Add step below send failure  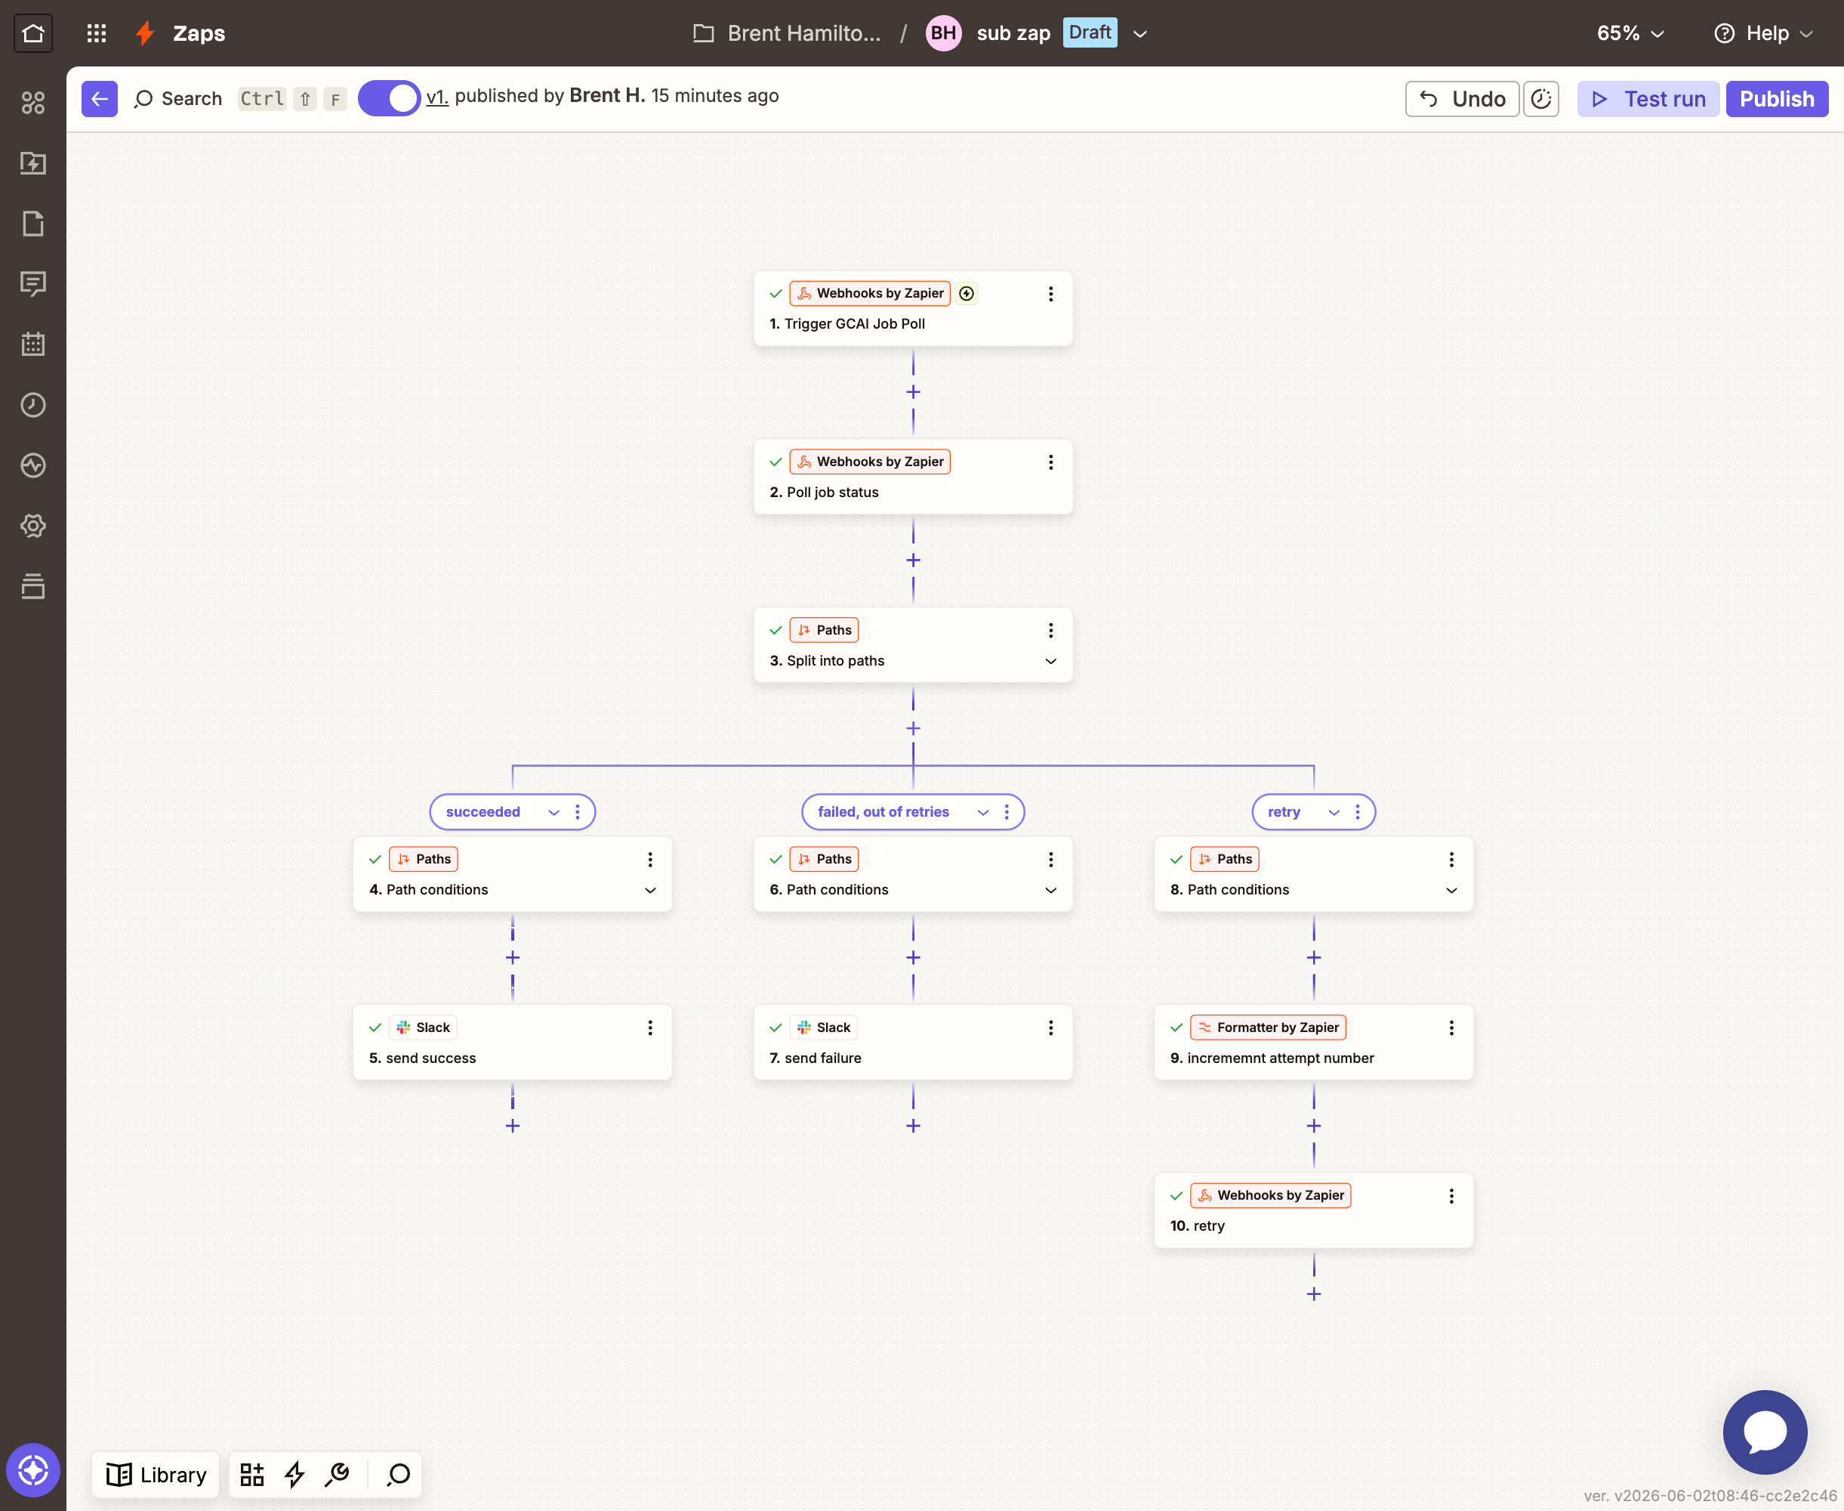[x=913, y=1126]
